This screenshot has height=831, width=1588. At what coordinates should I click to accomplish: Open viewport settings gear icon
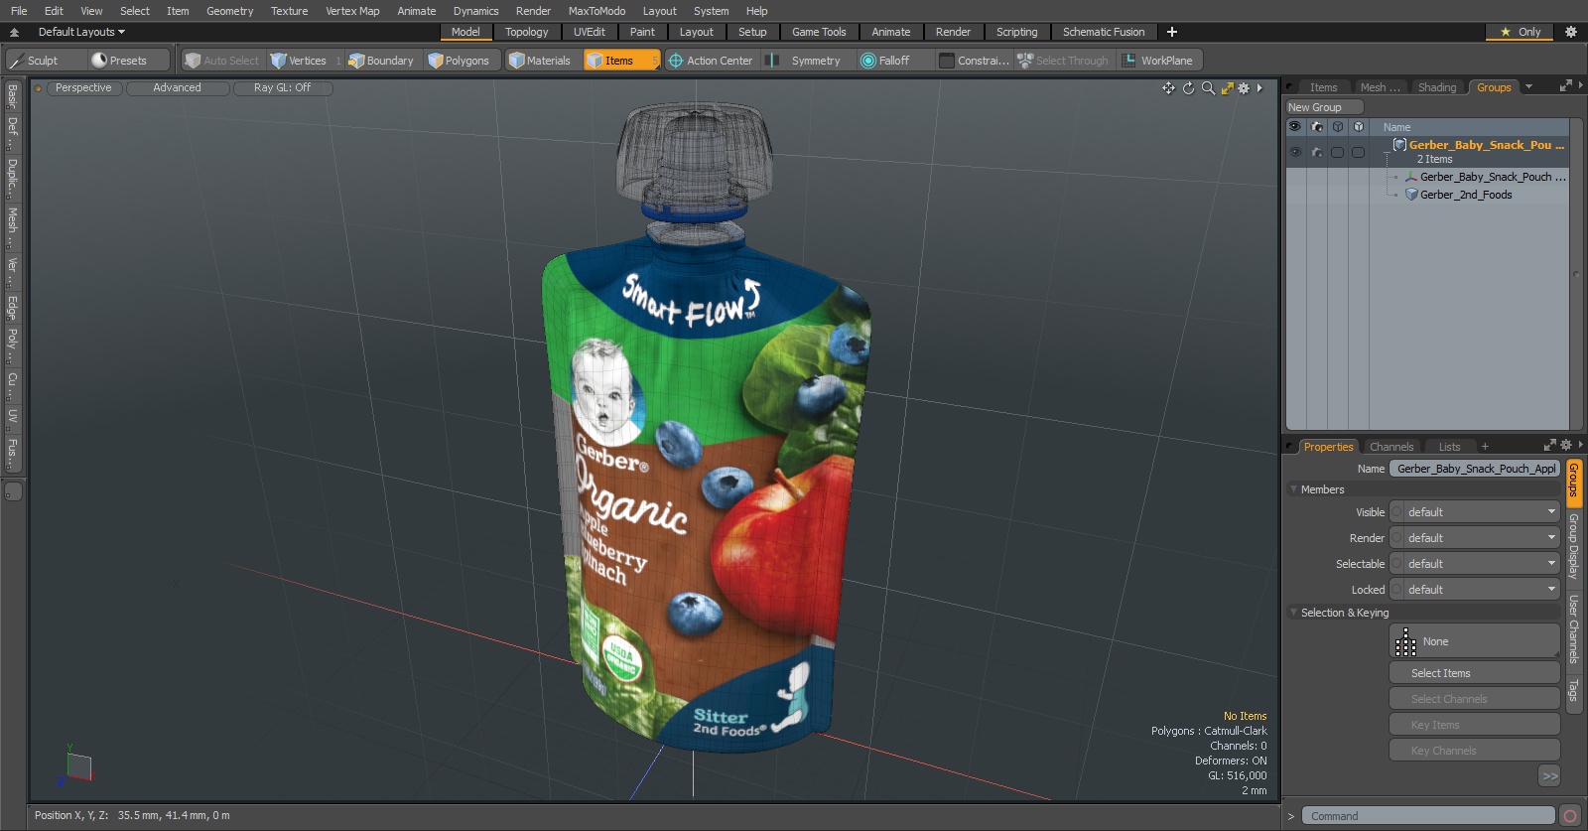pos(1244,88)
